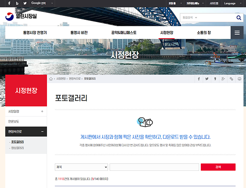The width and height of the screenshot is (246, 188).
Task: Open 통영시 비전 menu
Action: (79, 33)
